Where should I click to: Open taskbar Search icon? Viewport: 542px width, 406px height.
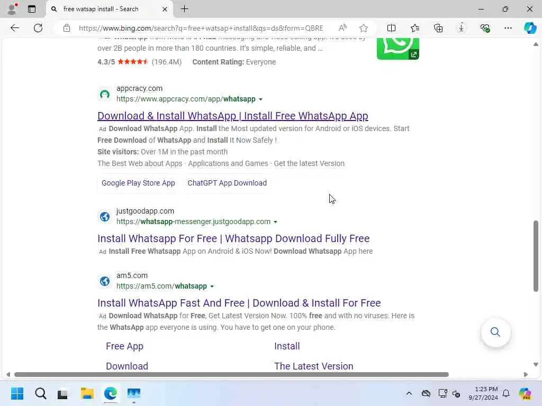pyautogui.click(x=40, y=393)
